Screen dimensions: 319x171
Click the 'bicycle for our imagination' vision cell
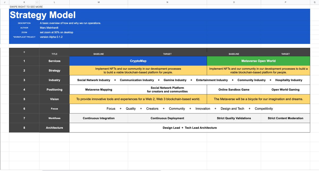[258, 99]
